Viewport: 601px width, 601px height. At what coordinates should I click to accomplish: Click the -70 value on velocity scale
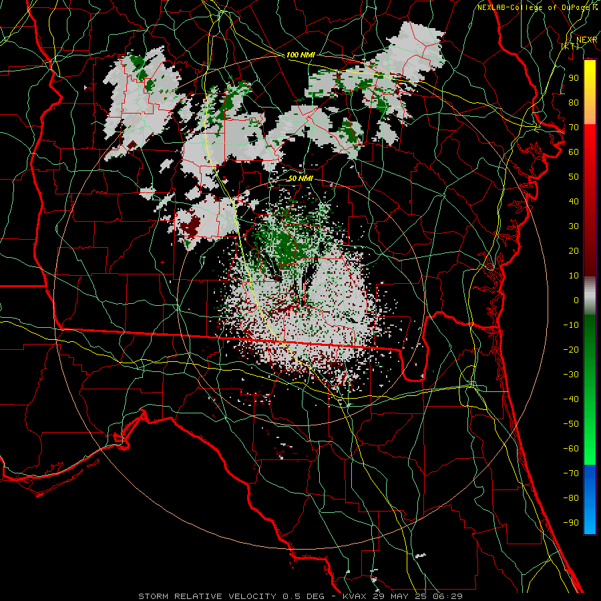pyautogui.click(x=571, y=473)
